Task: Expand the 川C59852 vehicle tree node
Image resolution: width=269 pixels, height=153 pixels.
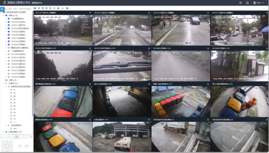Action: tap(5, 35)
